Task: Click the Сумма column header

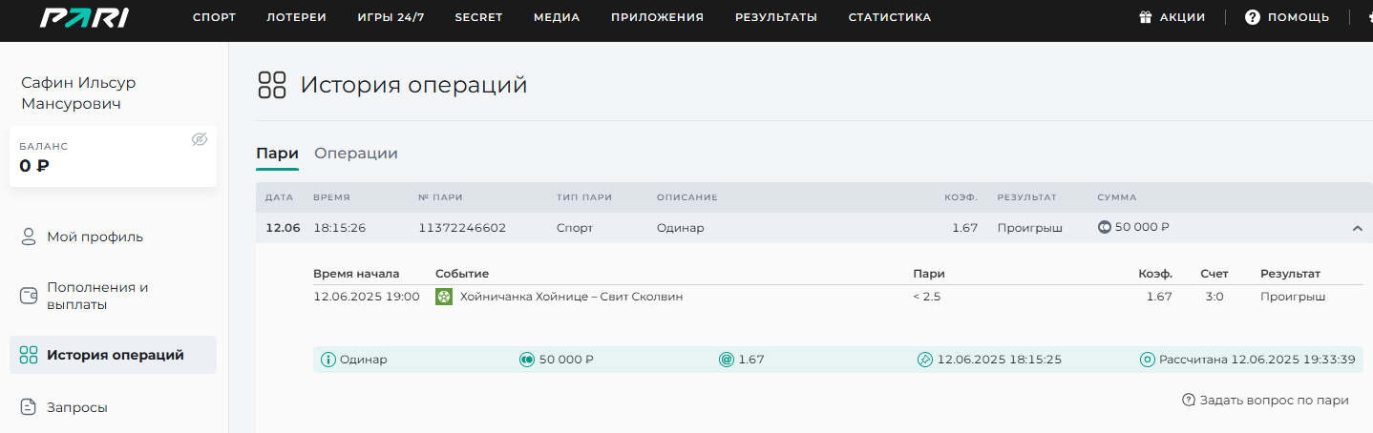Action: click(1117, 197)
